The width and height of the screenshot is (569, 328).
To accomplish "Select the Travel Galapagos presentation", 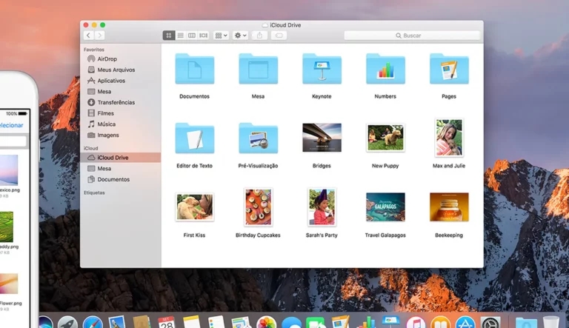I will pos(385,207).
